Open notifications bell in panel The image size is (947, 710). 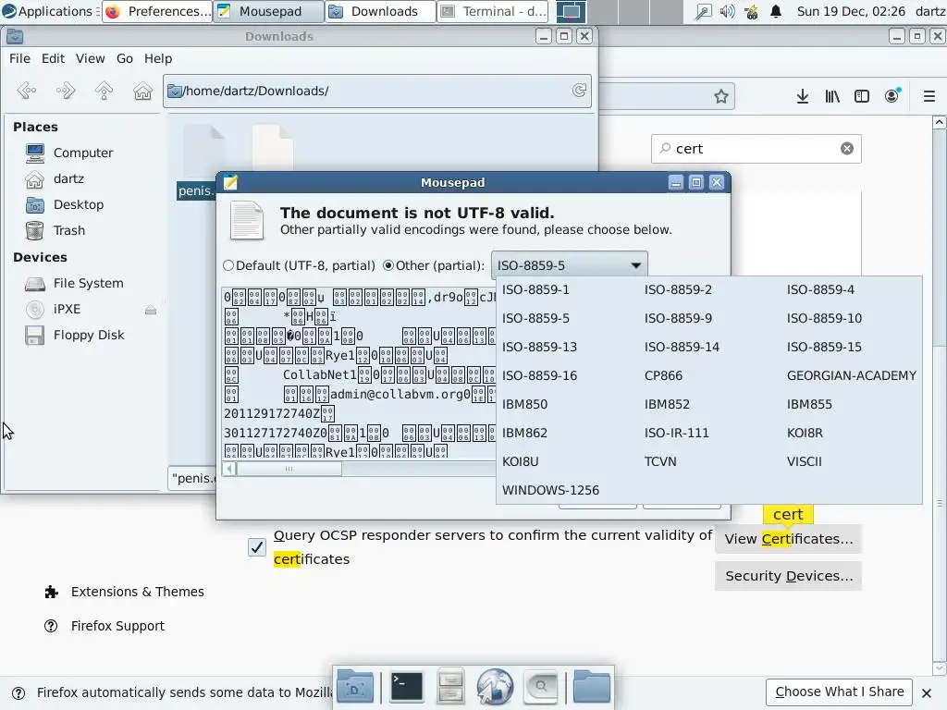pos(776,11)
